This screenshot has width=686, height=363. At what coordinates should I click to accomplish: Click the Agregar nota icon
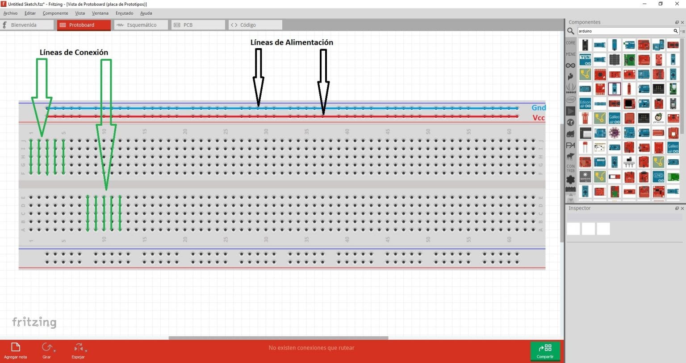[x=16, y=347]
